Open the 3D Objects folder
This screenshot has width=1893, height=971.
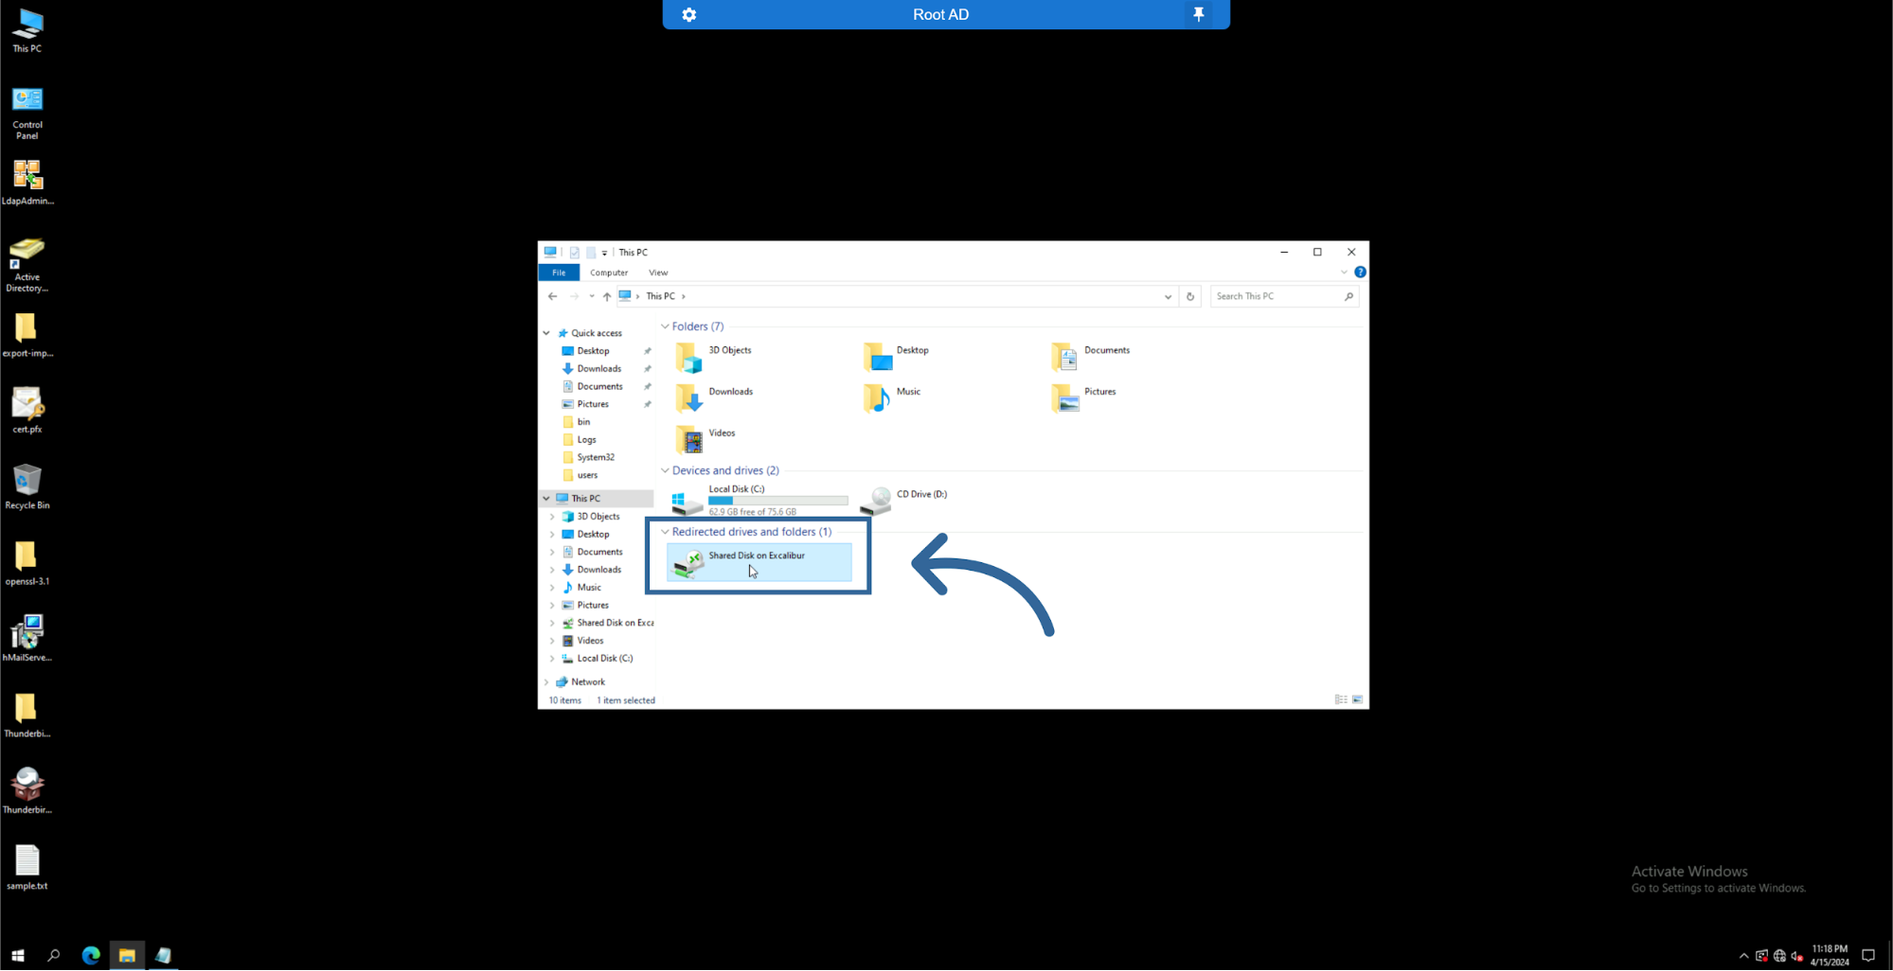pos(689,357)
